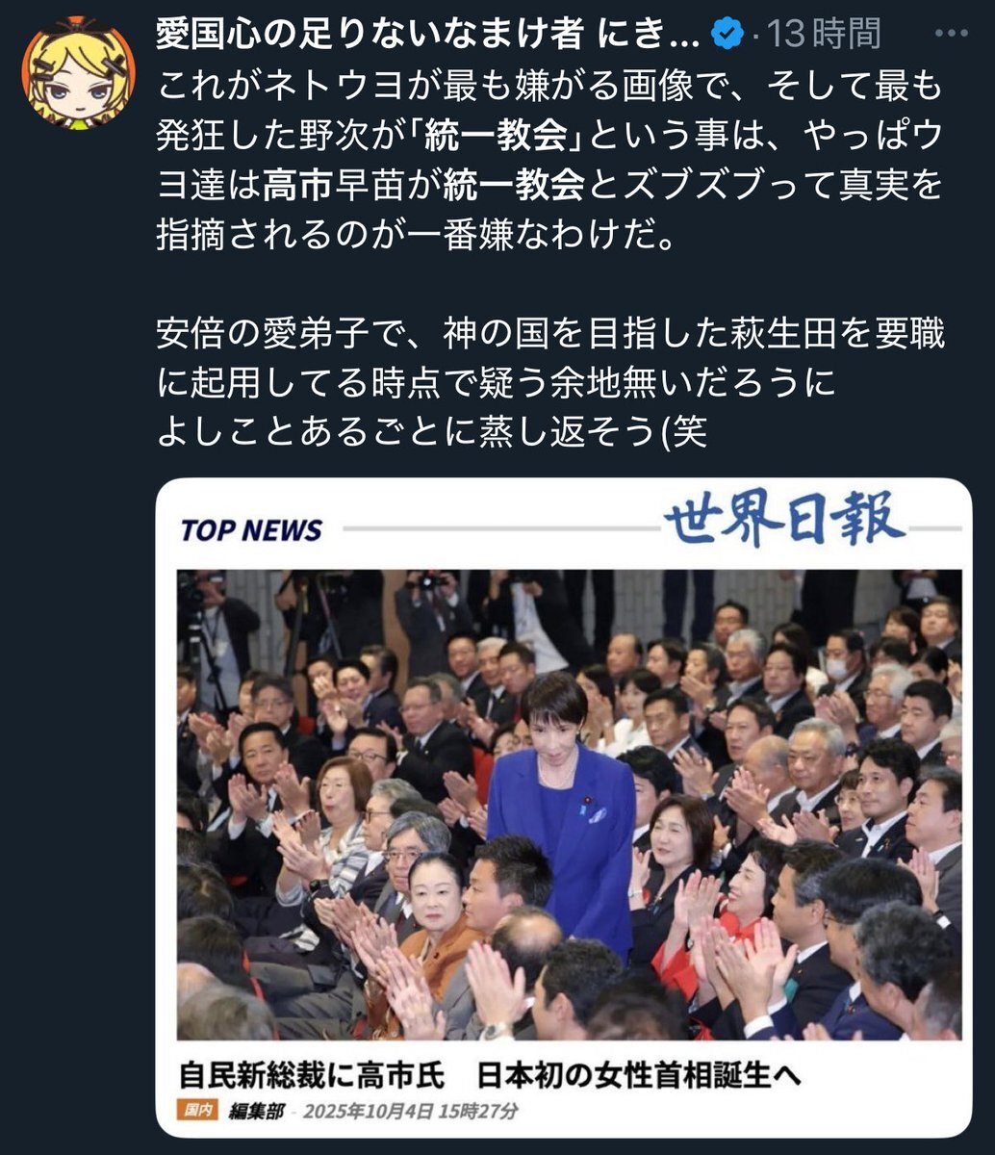Image resolution: width=995 pixels, height=1155 pixels.
Task: Click the tweet line starting 安倍の愛弟子で
Action: pos(550,335)
